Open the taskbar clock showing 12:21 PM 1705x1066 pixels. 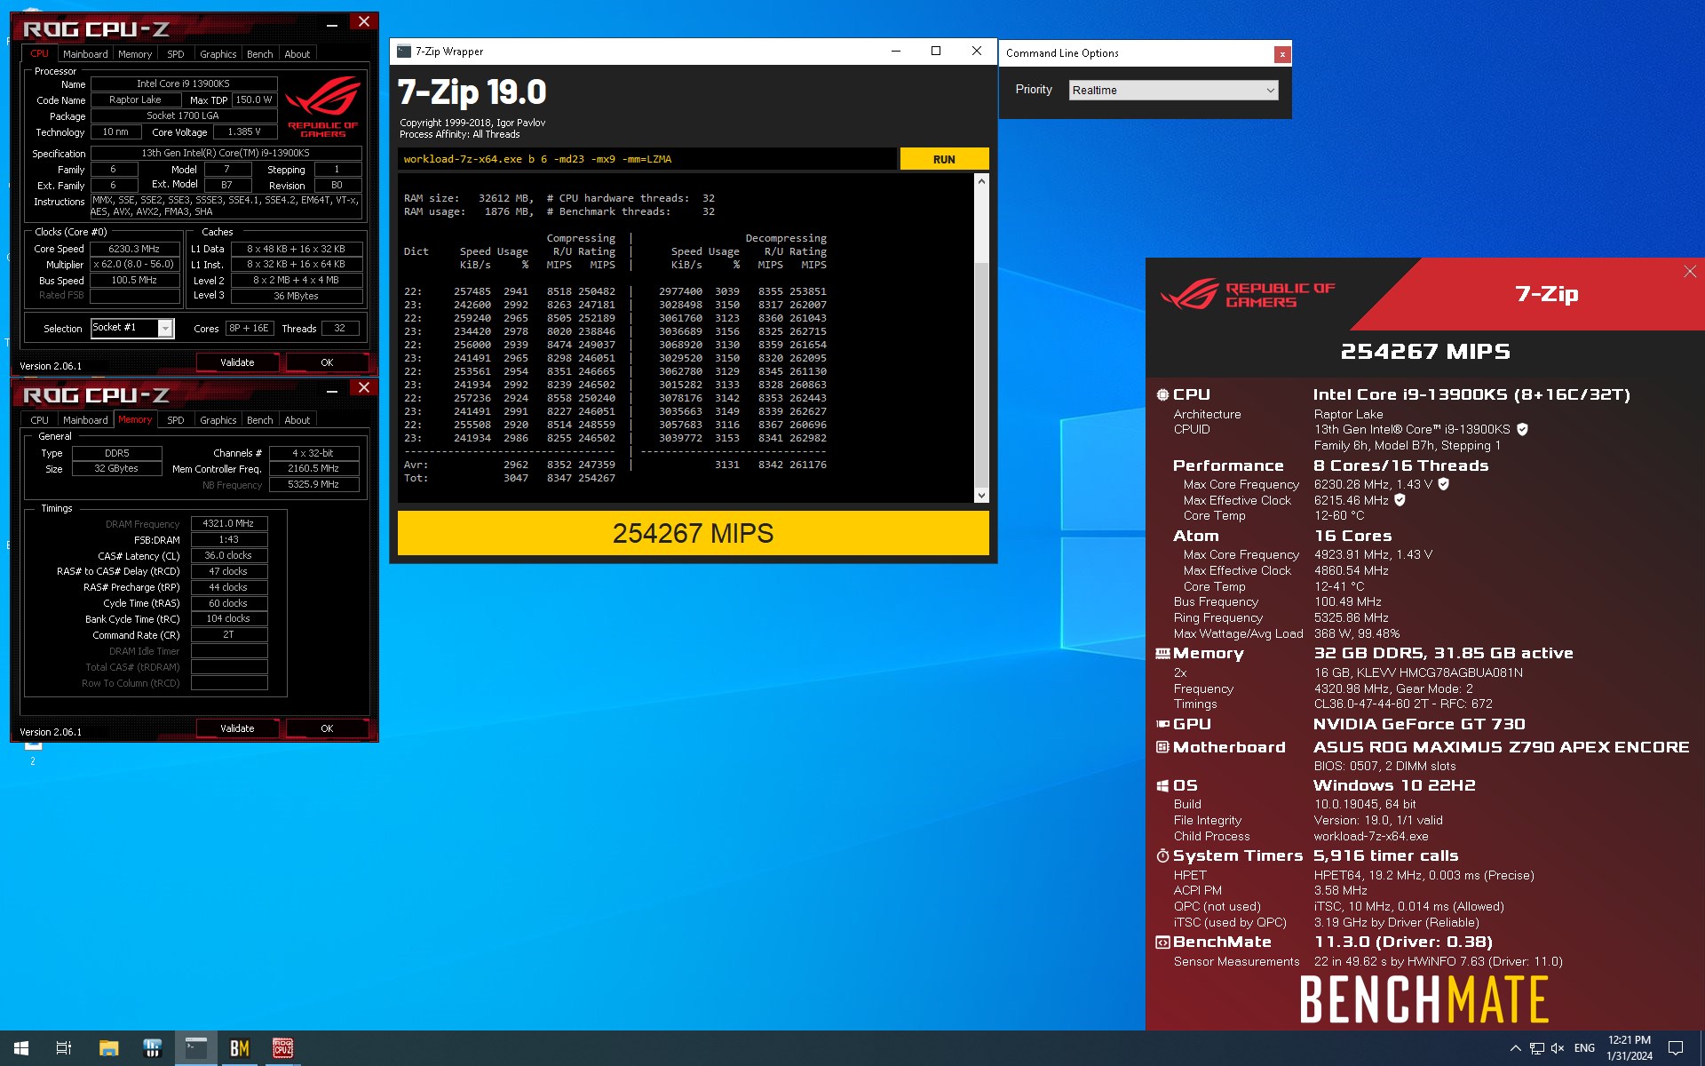1629,1048
